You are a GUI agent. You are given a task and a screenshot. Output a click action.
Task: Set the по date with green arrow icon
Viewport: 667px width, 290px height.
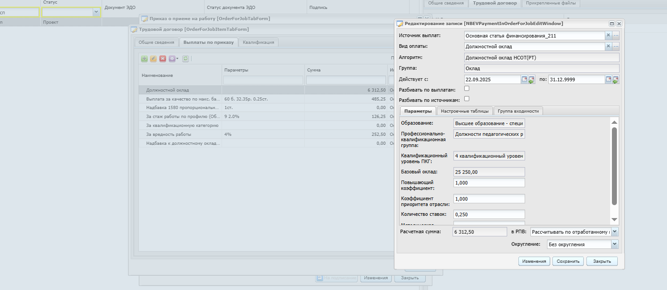[616, 80]
